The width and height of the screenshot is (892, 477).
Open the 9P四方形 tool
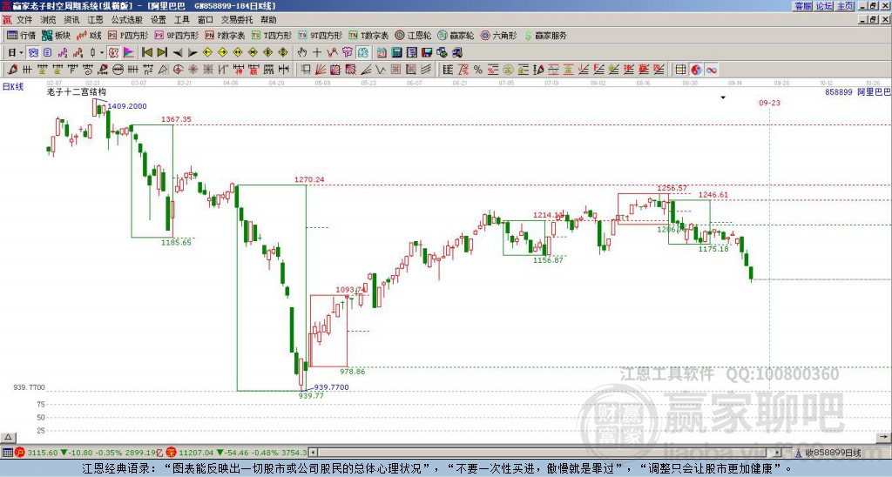click(x=176, y=35)
